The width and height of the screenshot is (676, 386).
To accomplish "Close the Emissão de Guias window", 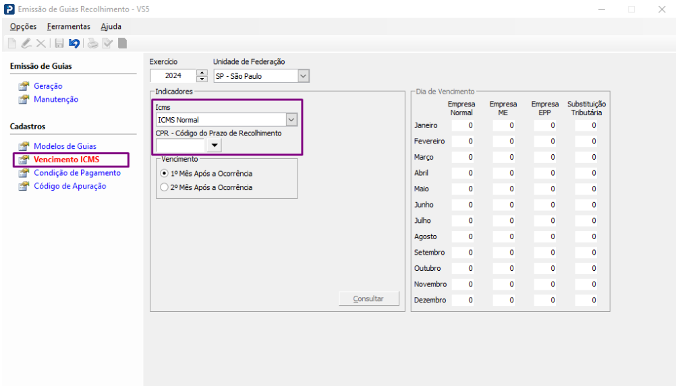I will [x=662, y=9].
